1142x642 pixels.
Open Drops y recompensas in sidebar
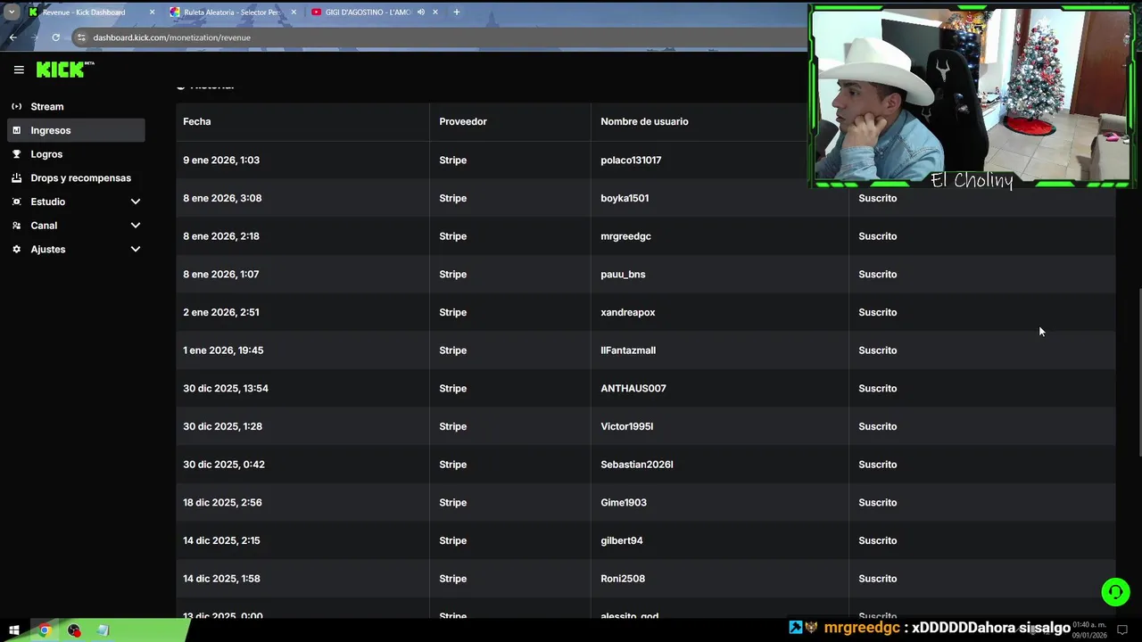(x=76, y=177)
